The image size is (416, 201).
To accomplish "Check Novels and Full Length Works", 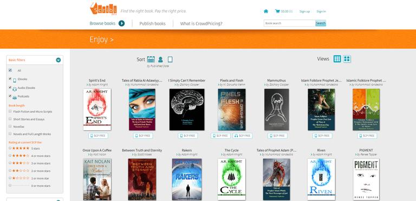I will (10, 133).
